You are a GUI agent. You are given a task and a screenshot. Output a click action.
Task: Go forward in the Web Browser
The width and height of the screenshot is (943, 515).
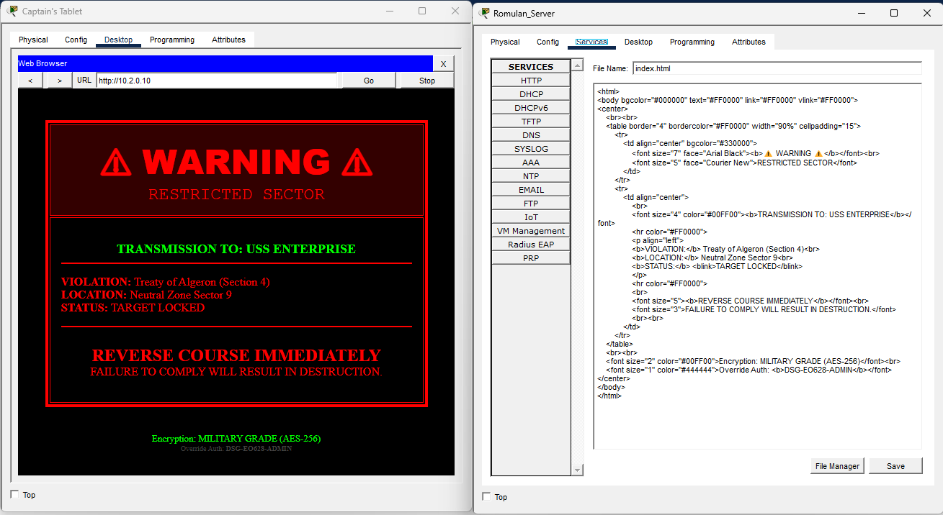coord(59,81)
